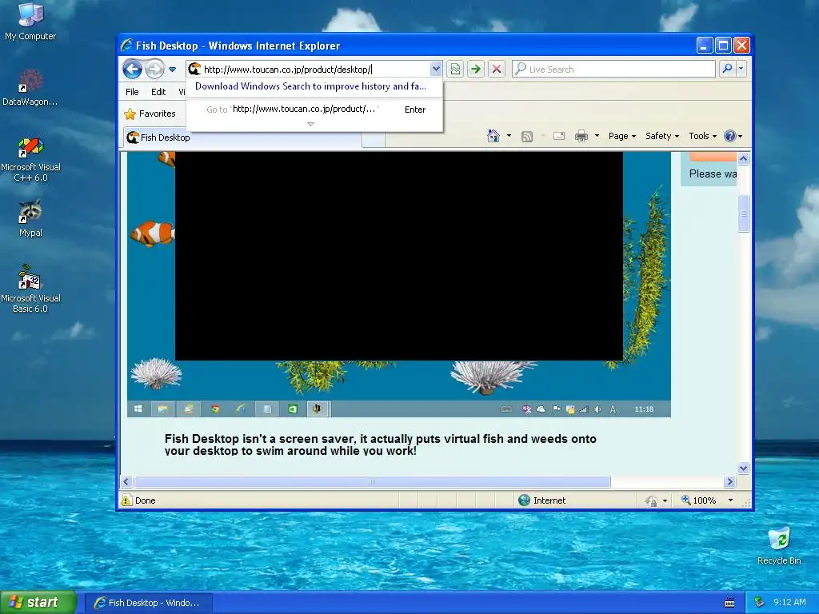Stop loading with the red X button
The width and height of the screenshot is (819, 614).
coord(496,69)
